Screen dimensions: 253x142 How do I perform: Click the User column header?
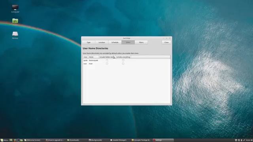tap(85, 57)
